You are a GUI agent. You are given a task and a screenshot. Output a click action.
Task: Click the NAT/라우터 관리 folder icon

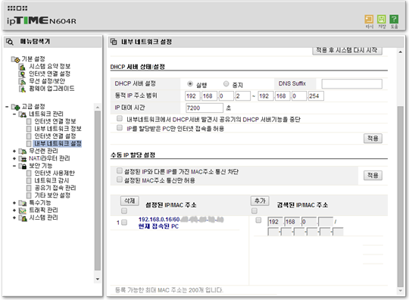coord(23,158)
